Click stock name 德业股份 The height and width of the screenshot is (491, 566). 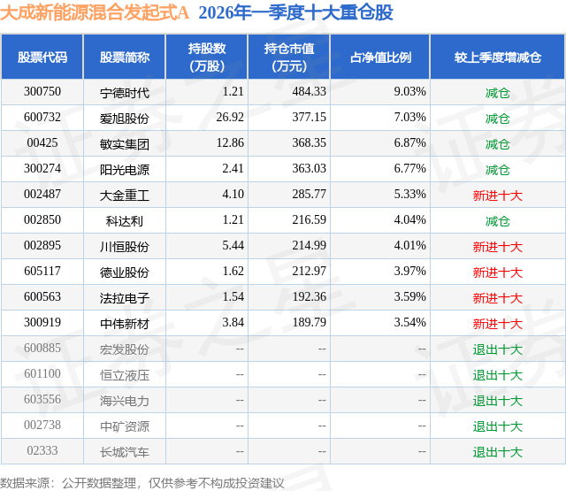click(125, 272)
